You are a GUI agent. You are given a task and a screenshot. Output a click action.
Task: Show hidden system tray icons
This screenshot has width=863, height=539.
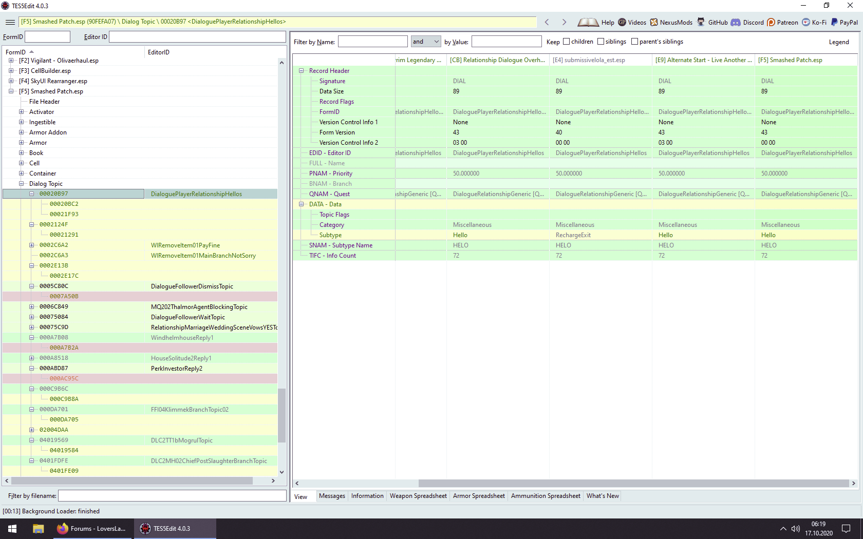(x=783, y=529)
